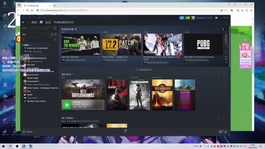The height and width of the screenshot is (149, 265).
Task: Open the PUBG Test Server game cover
Action: tap(117, 95)
